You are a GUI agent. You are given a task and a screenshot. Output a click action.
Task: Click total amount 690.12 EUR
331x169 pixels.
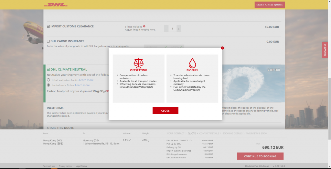tap(273, 147)
